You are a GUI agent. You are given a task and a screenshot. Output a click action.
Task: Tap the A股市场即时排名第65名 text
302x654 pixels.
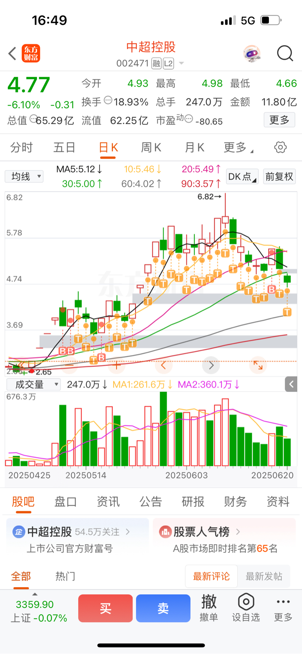(x=225, y=549)
